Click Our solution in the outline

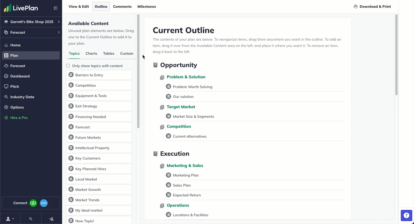tap(183, 97)
